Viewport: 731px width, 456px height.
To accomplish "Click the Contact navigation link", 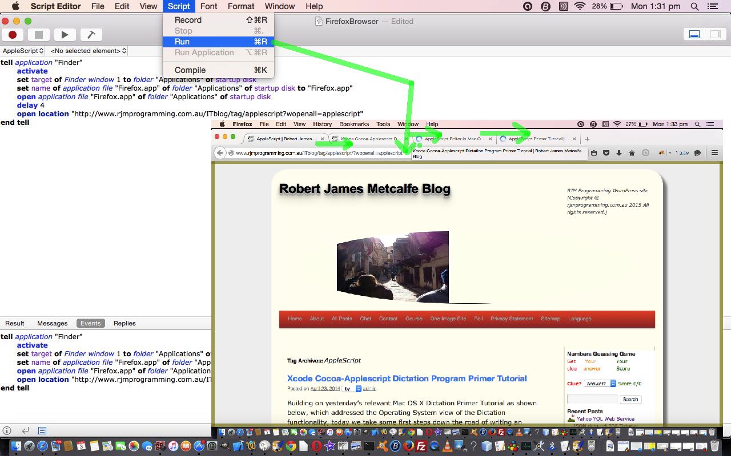I will point(388,319).
